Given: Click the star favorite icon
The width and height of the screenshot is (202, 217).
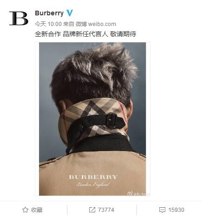Looking at the screenshot, I should [x=25, y=210].
